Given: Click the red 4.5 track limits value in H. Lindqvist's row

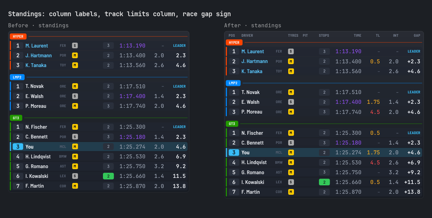Looking at the screenshot, I should pyautogui.click(x=375, y=162).
